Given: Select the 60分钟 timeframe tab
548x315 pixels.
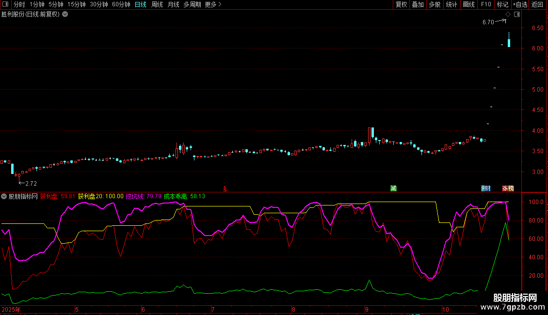Looking at the screenshot, I should coord(121,4).
